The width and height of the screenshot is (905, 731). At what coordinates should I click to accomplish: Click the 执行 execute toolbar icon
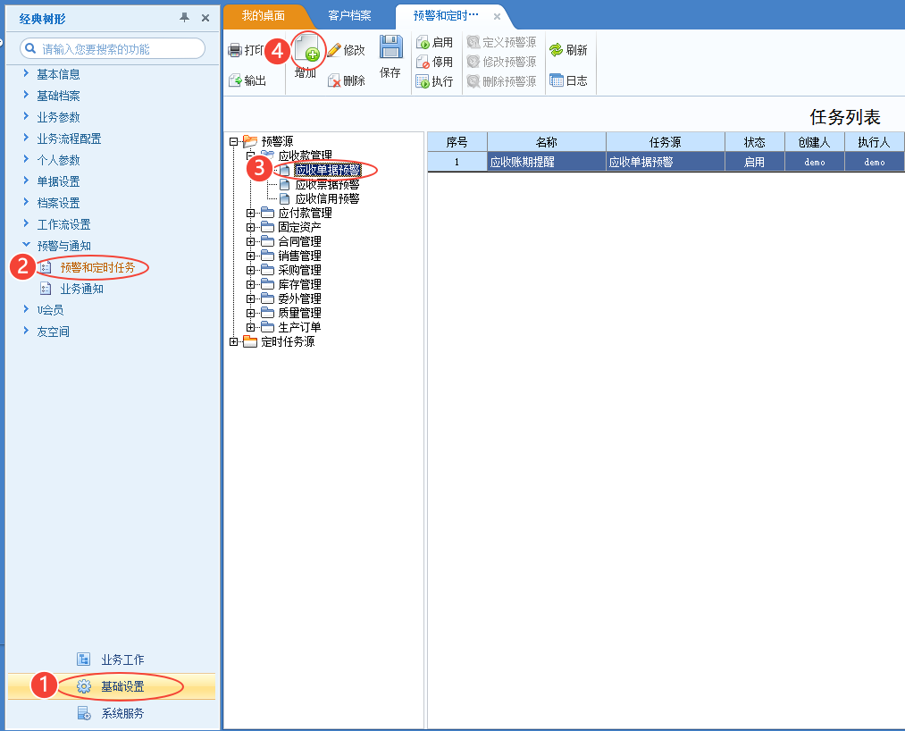[423, 81]
